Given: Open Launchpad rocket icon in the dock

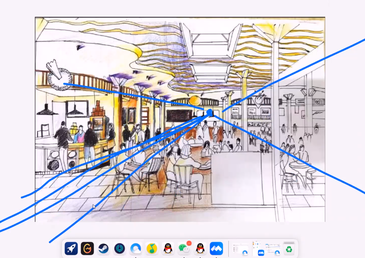Looking at the screenshot, I should pos(71,249).
